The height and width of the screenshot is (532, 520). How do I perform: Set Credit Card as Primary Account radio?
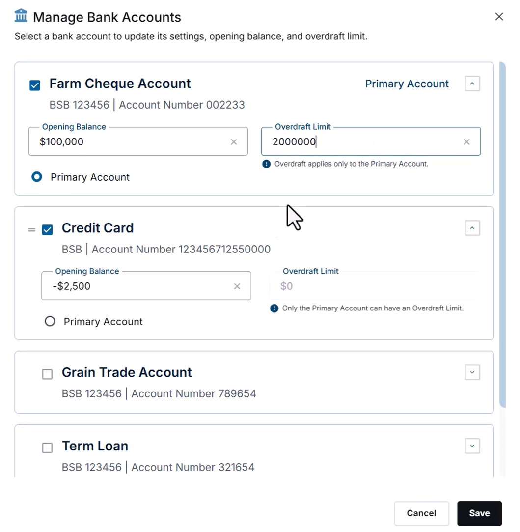click(50, 321)
